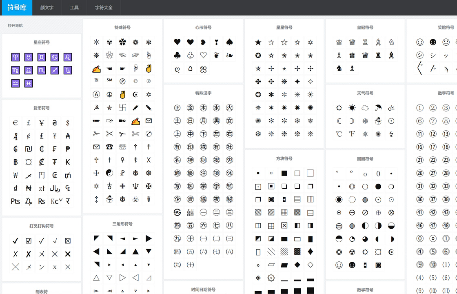
Task: Select the black chess knight symbol
Action: [x=339, y=69]
